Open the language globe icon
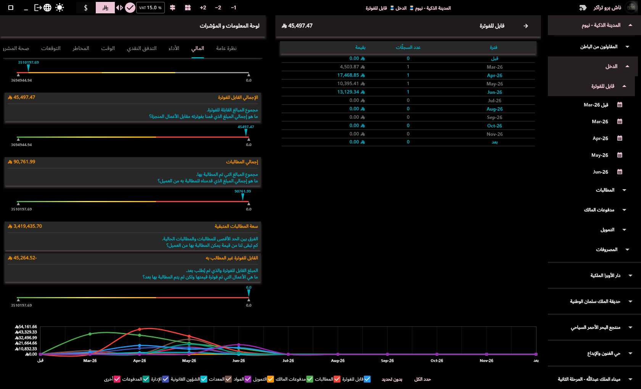Viewport: 641px width, 389px height. pos(47,8)
